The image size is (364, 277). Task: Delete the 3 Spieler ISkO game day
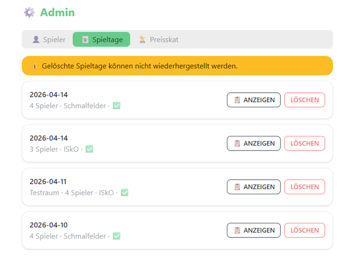[305, 144]
